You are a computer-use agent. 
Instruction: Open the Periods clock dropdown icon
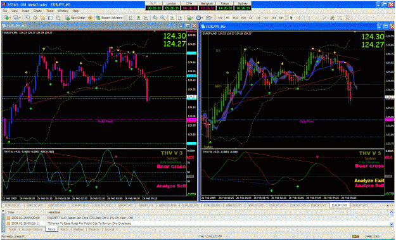(x=200, y=18)
